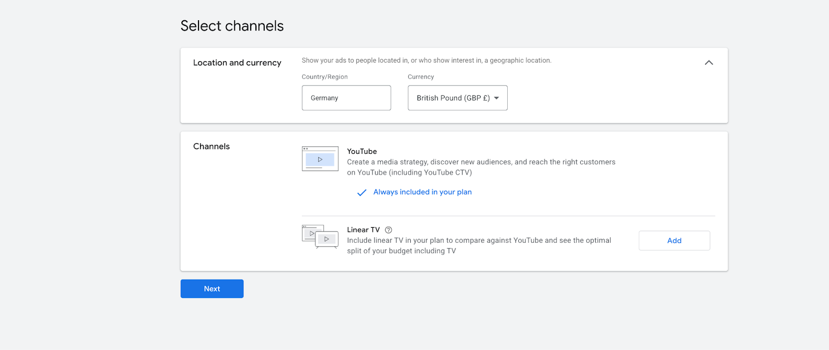Click the YouTube video player icon
The image size is (829, 350).
[x=320, y=159]
